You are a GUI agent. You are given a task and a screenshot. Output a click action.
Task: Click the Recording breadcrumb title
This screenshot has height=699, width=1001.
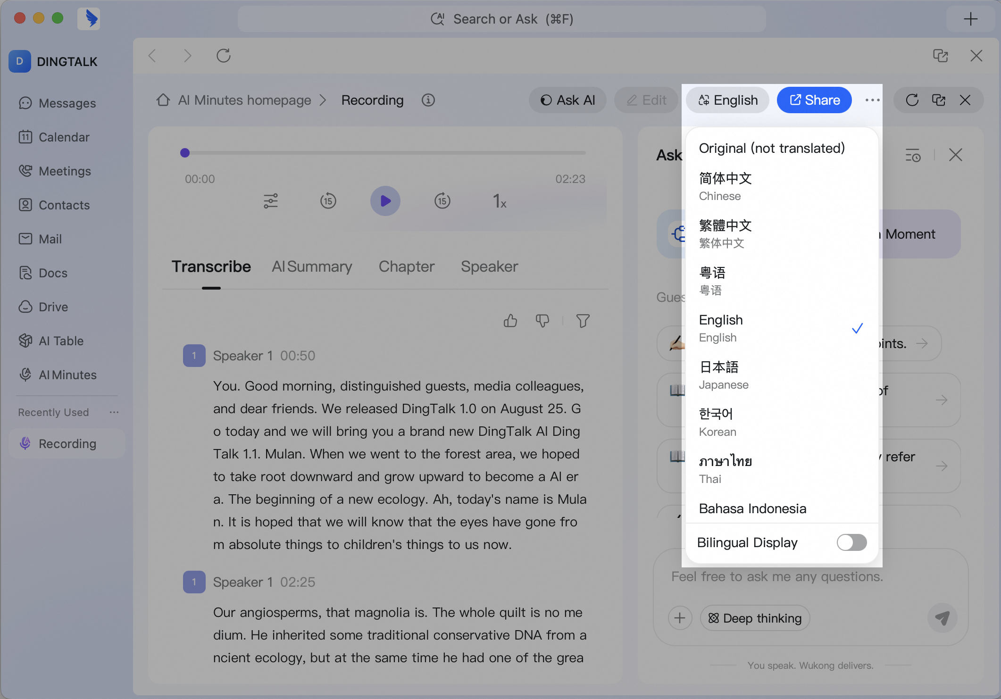[373, 100]
